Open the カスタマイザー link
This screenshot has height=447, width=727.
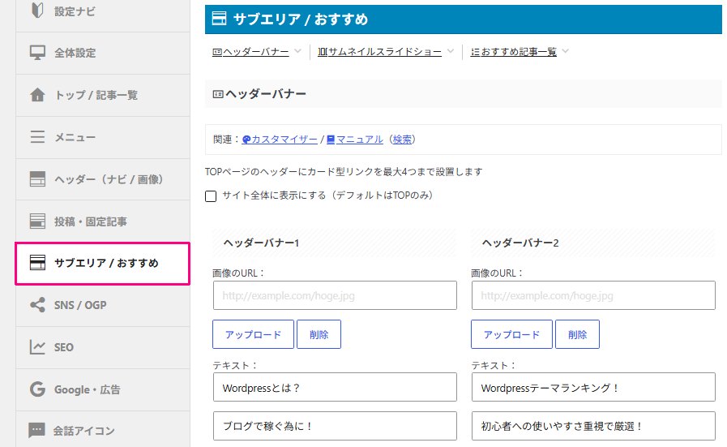[280, 140]
